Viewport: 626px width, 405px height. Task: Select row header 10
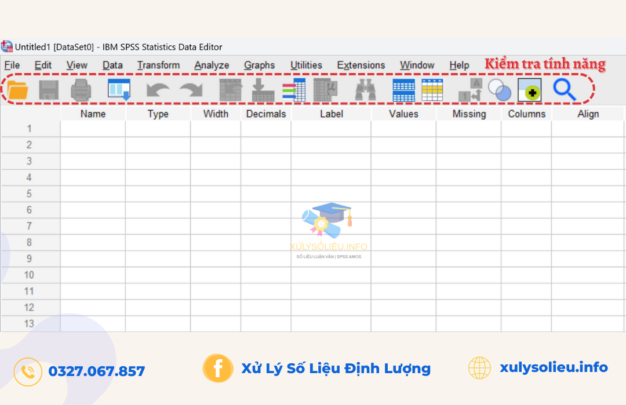[30, 275]
